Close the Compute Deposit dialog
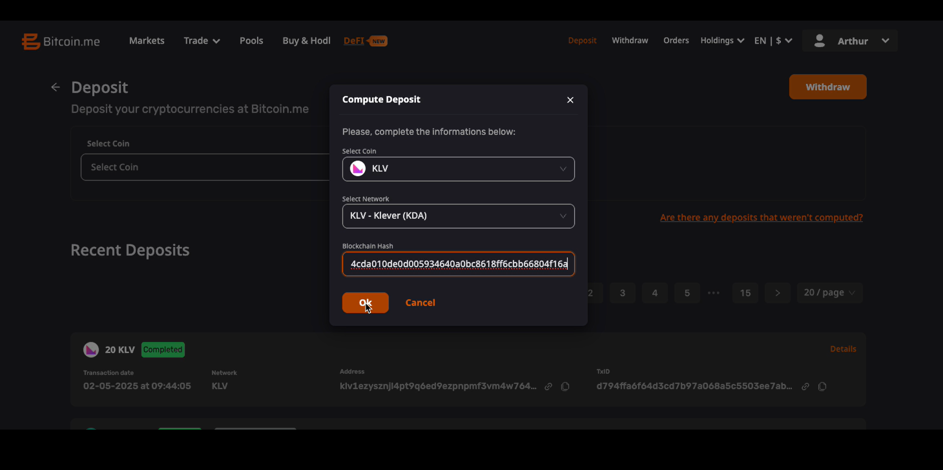This screenshot has height=470, width=943. coord(570,100)
